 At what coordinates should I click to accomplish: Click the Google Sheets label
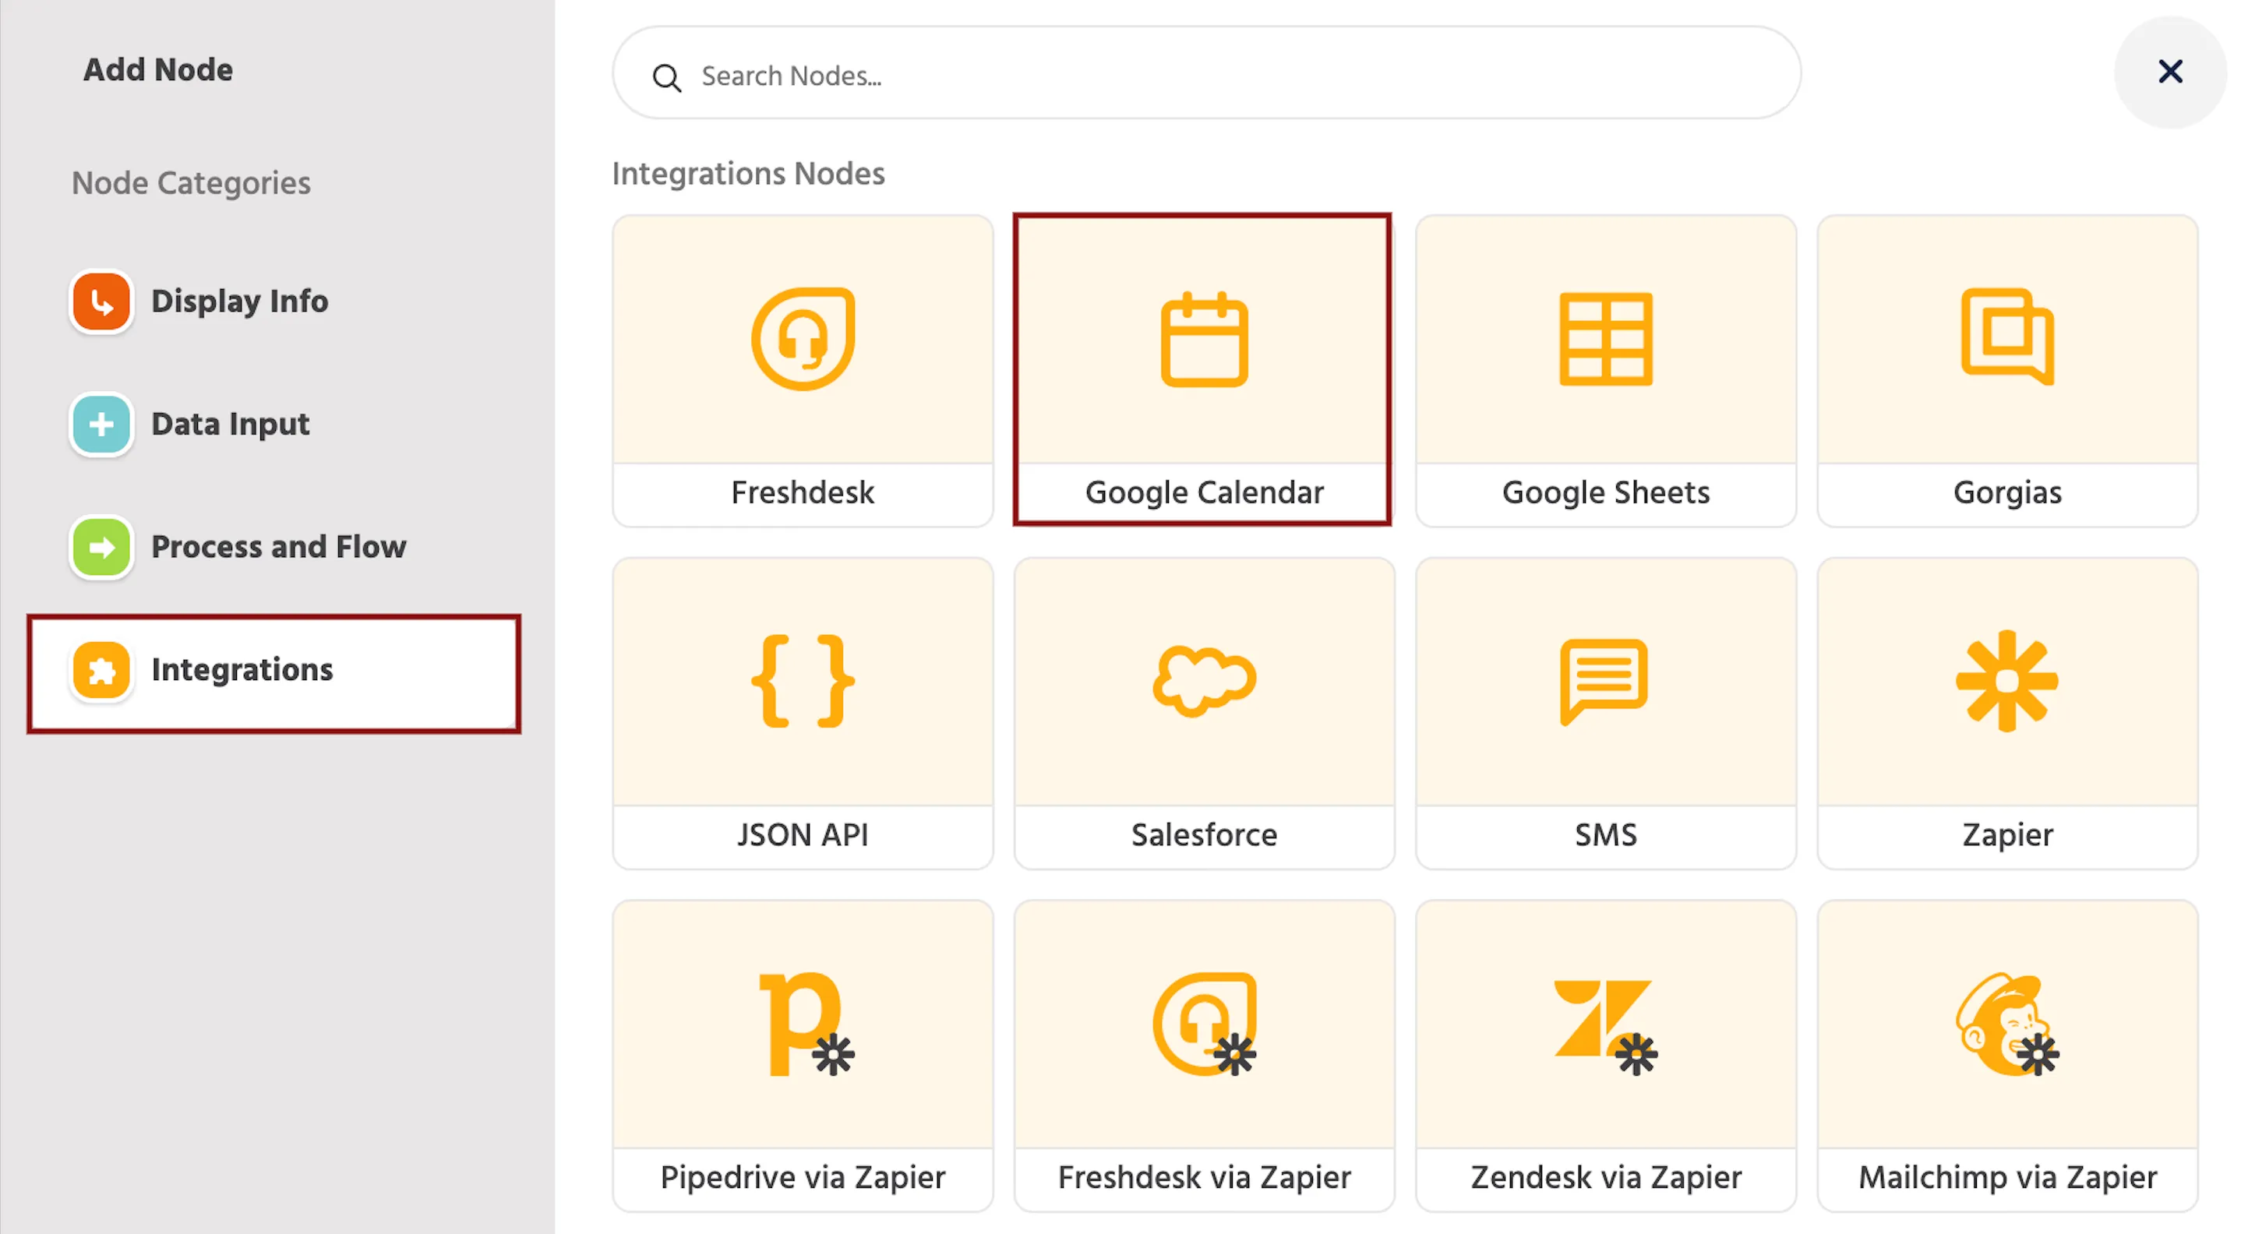[x=1606, y=493]
